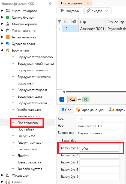Screen dimensions: 126x184
Task: Click the Үндсэн тохиргоо colorful grid icon
Action: [8, 11]
